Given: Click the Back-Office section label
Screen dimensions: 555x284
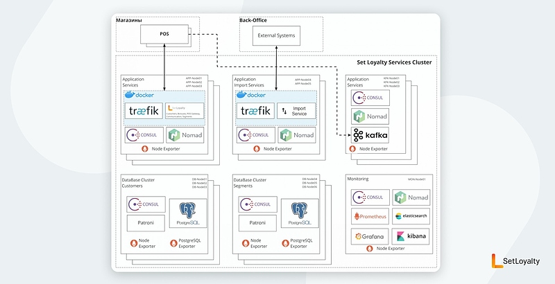Looking at the screenshot, I should pos(253,20).
